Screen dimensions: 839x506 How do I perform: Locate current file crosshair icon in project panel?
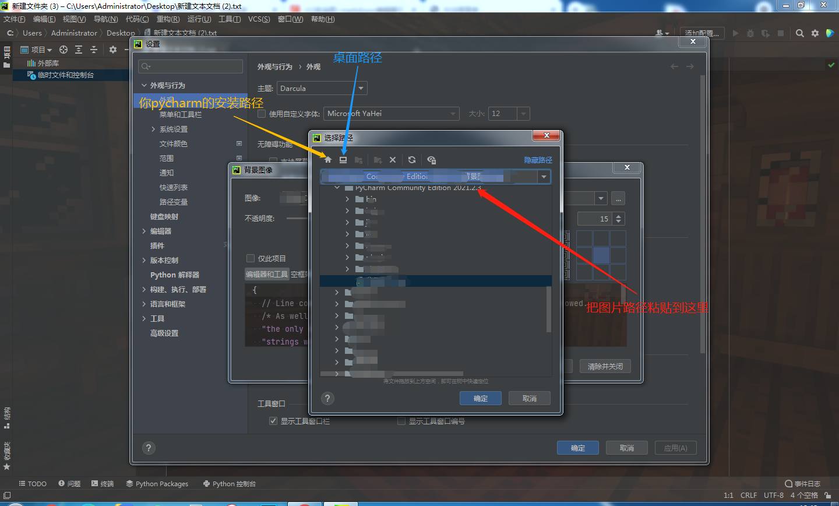64,50
